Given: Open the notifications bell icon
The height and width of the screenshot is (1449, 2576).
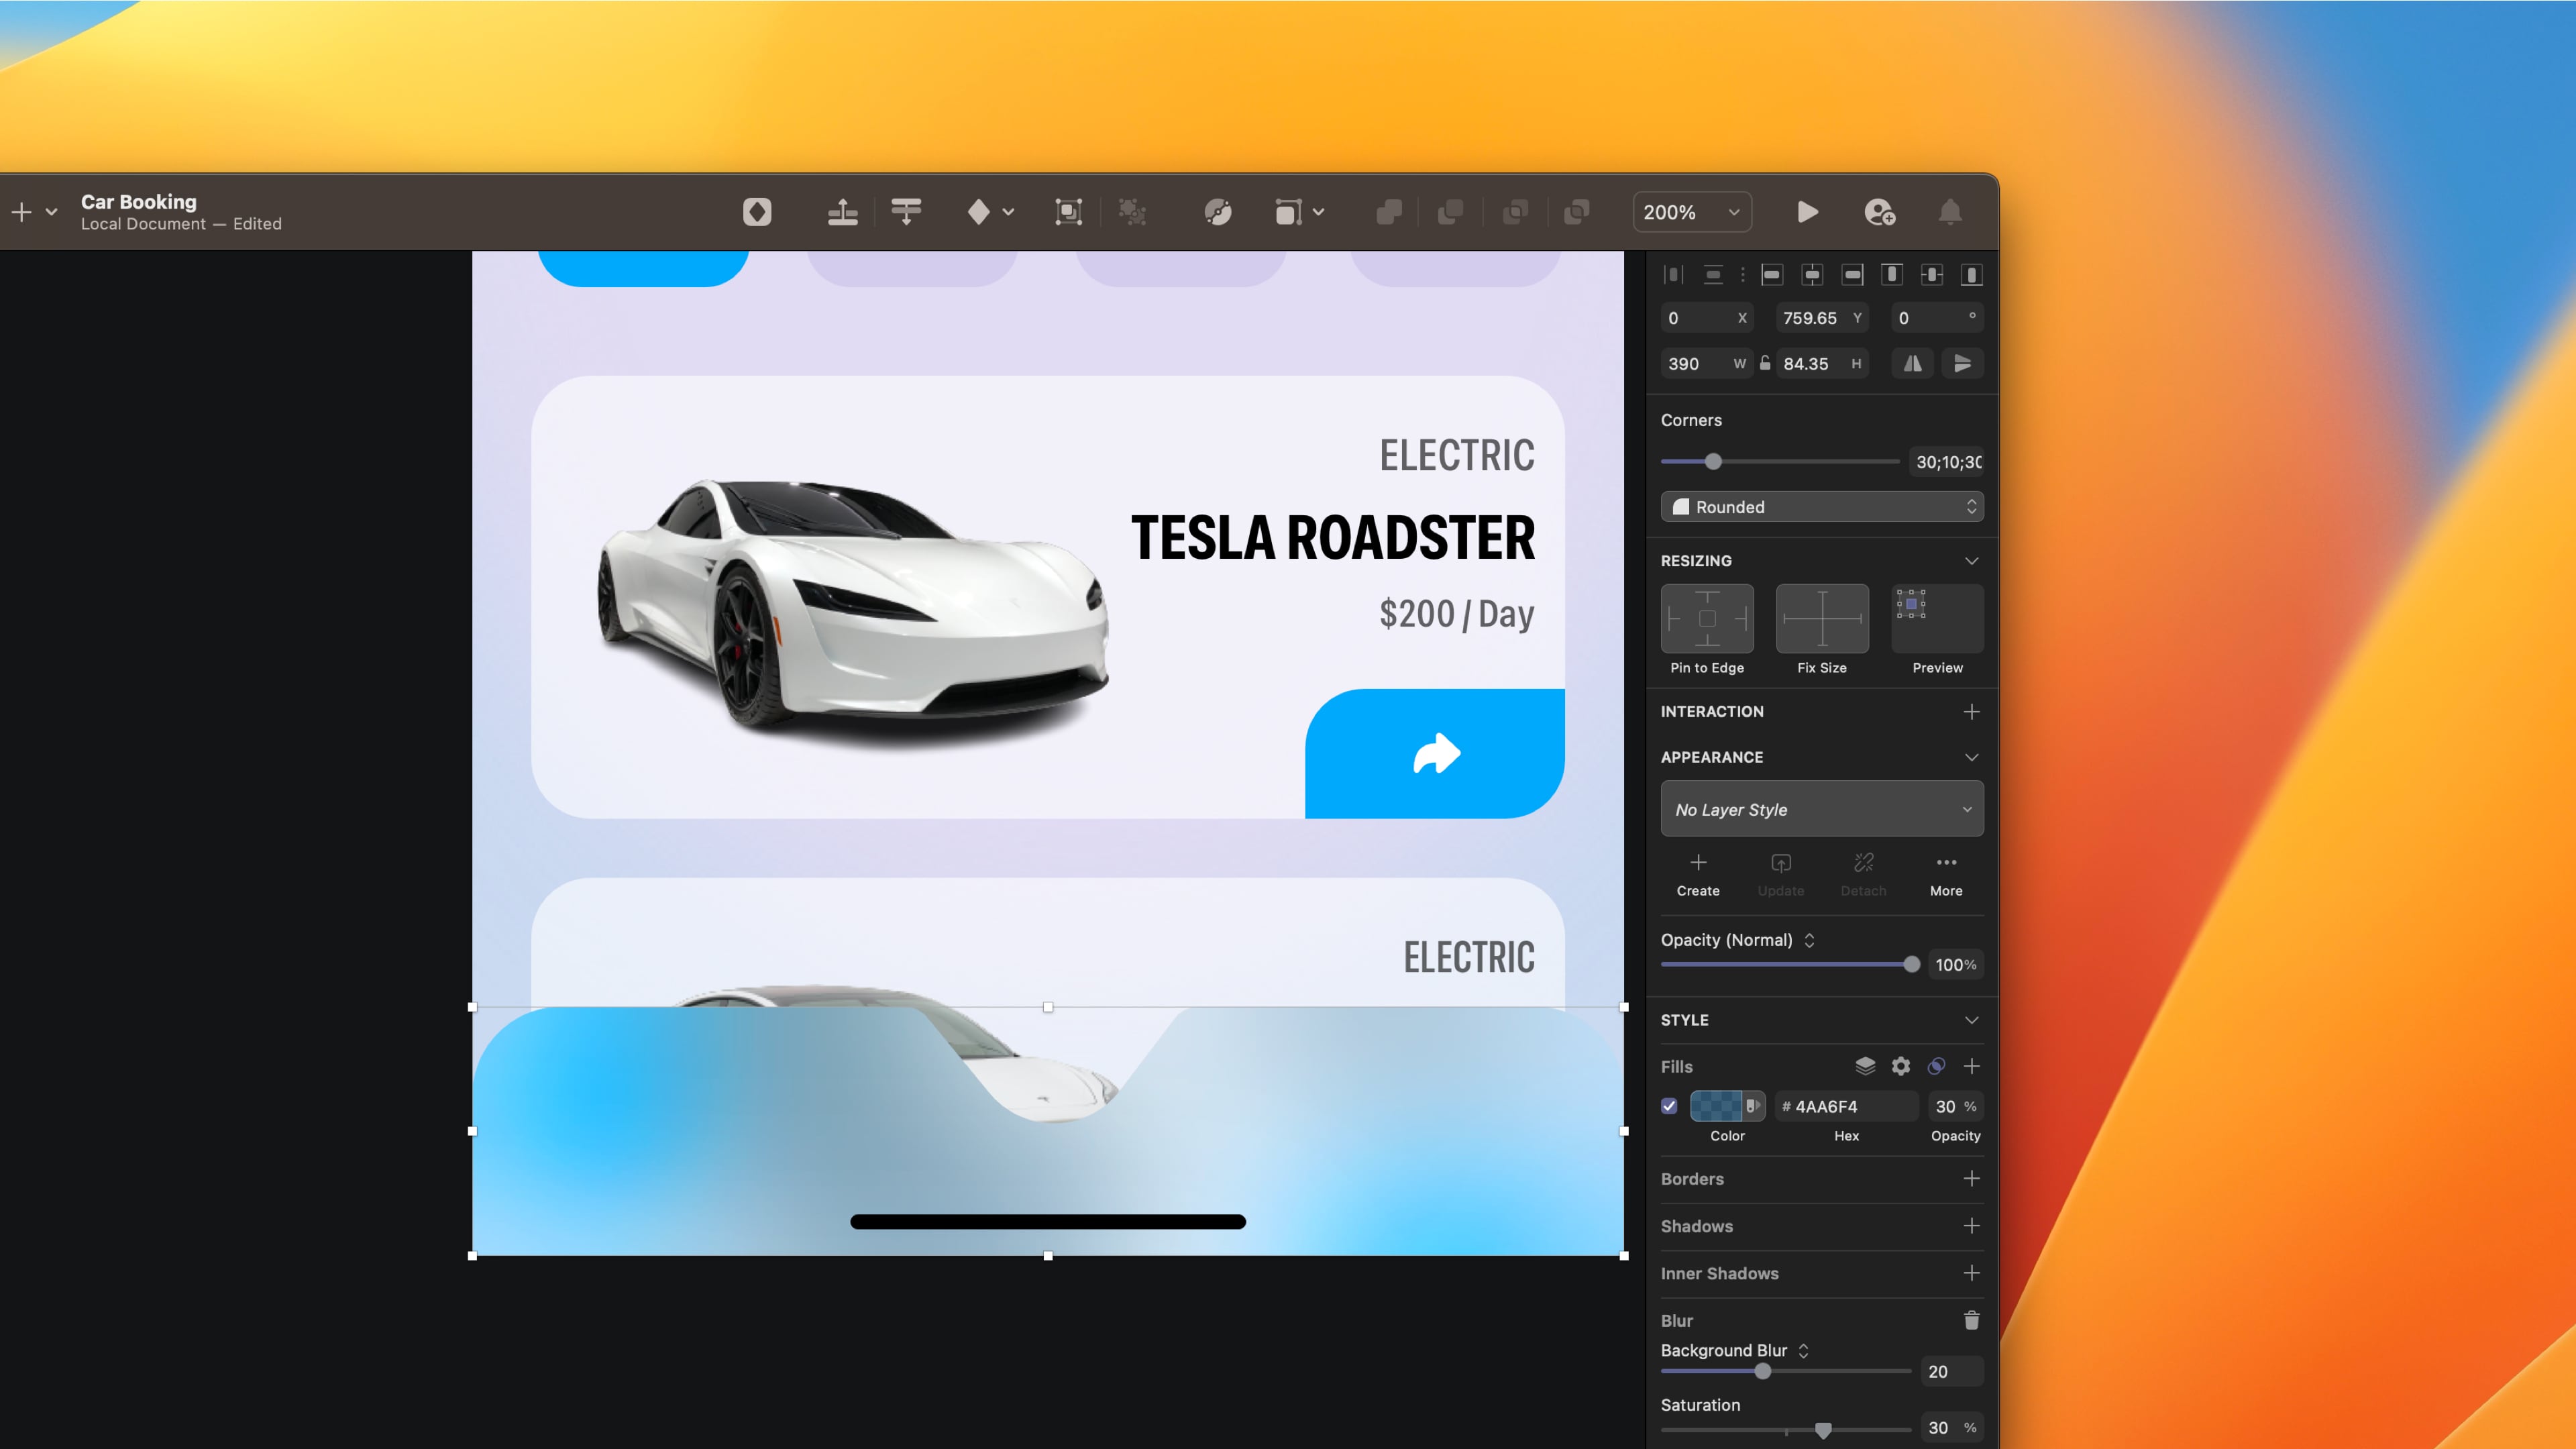Looking at the screenshot, I should [x=1950, y=212].
